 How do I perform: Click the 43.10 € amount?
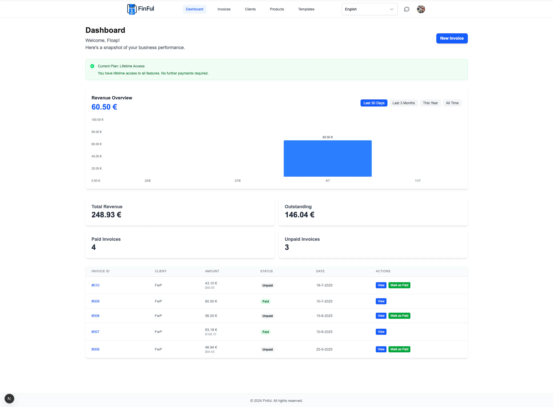(x=211, y=283)
